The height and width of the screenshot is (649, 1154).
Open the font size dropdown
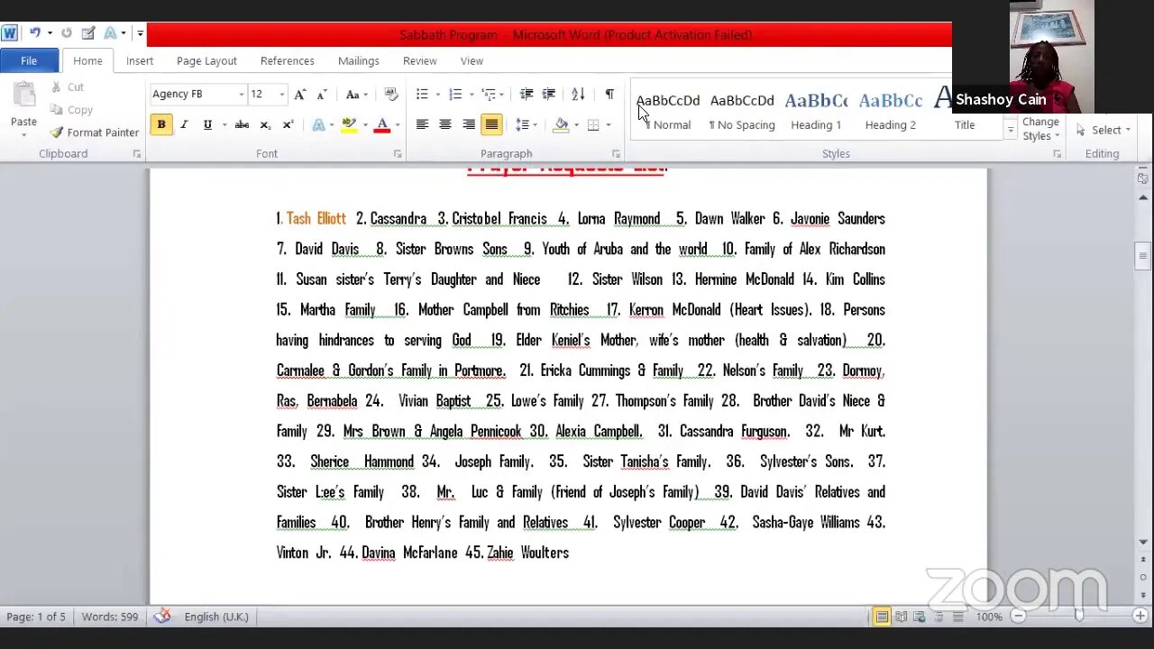(x=281, y=94)
